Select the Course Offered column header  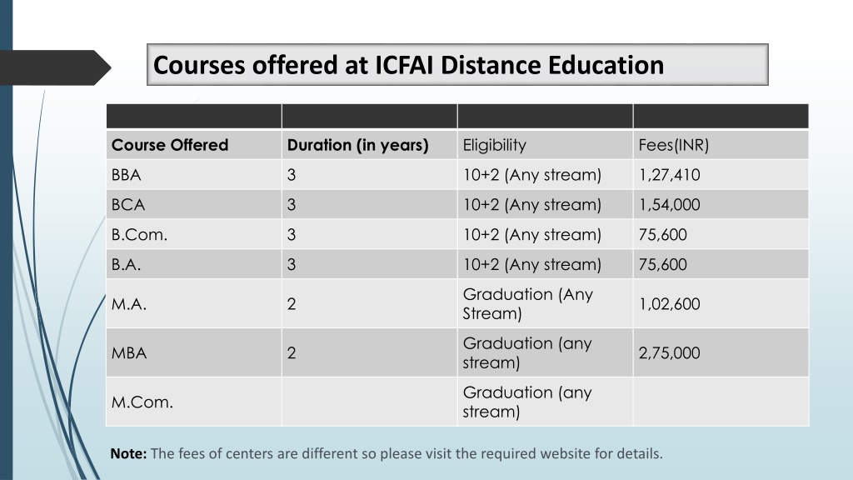194,145
